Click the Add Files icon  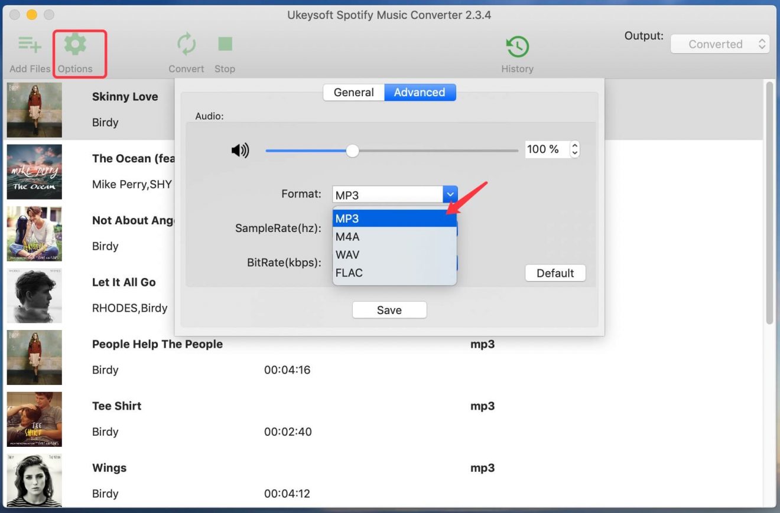28,44
